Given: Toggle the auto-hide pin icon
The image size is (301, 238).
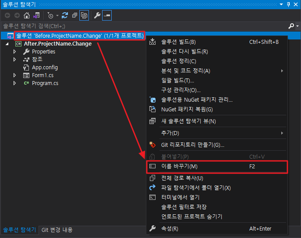Looking at the screenshot, I should click(288, 4).
